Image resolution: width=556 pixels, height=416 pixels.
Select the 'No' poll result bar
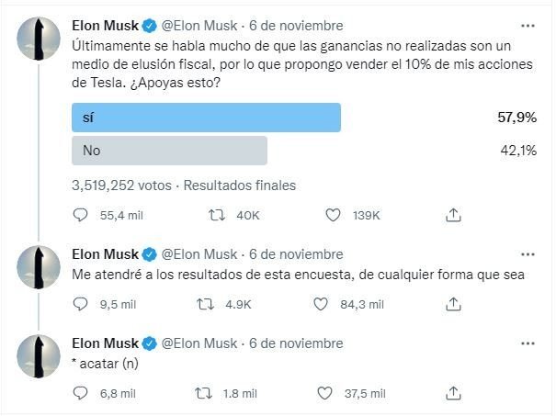click(169, 151)
